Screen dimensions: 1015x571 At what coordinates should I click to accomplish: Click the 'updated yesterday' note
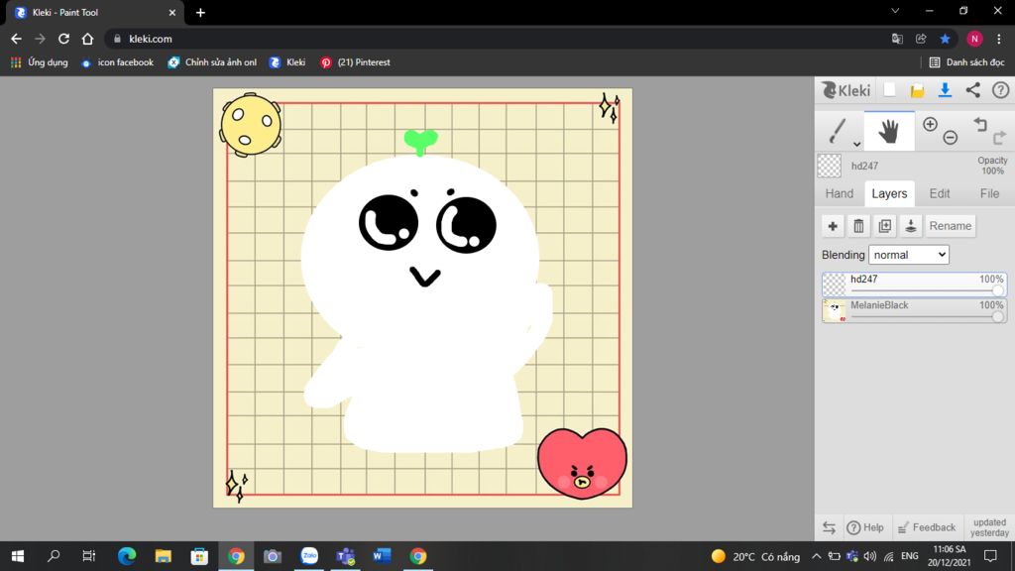pyautogui.click(x=989, y=527)
